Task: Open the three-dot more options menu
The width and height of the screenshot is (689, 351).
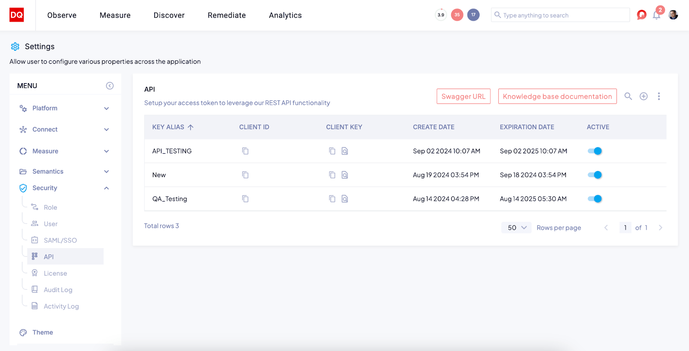Action: [658, 96]
